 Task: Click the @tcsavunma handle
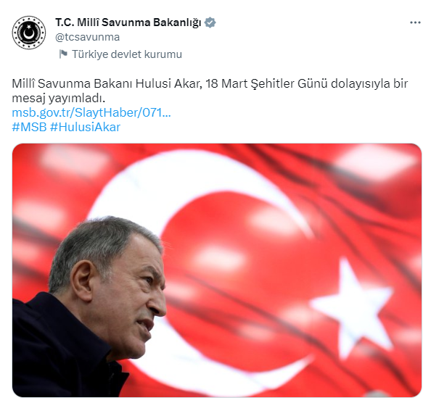click(x=87, y=37)
